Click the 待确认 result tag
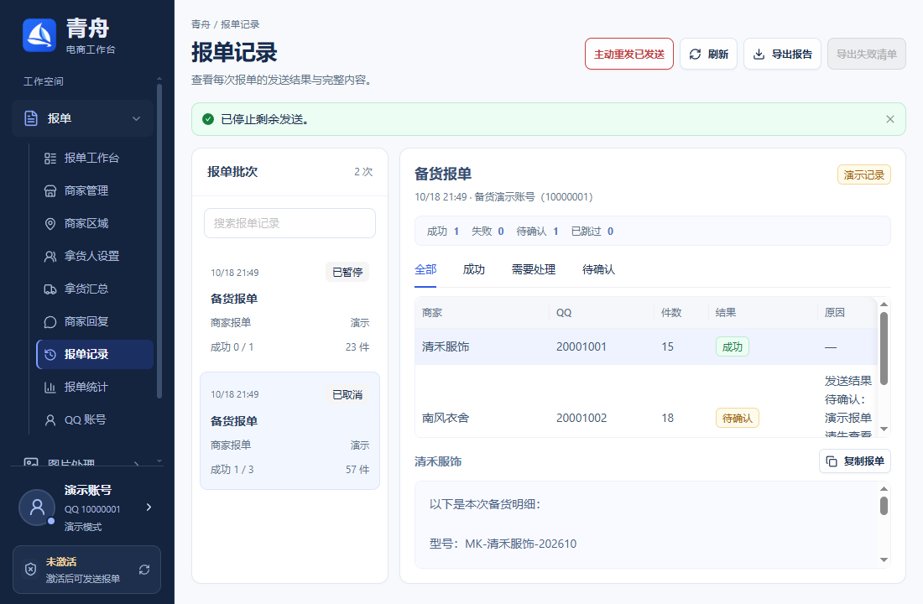 click(737, 418)
